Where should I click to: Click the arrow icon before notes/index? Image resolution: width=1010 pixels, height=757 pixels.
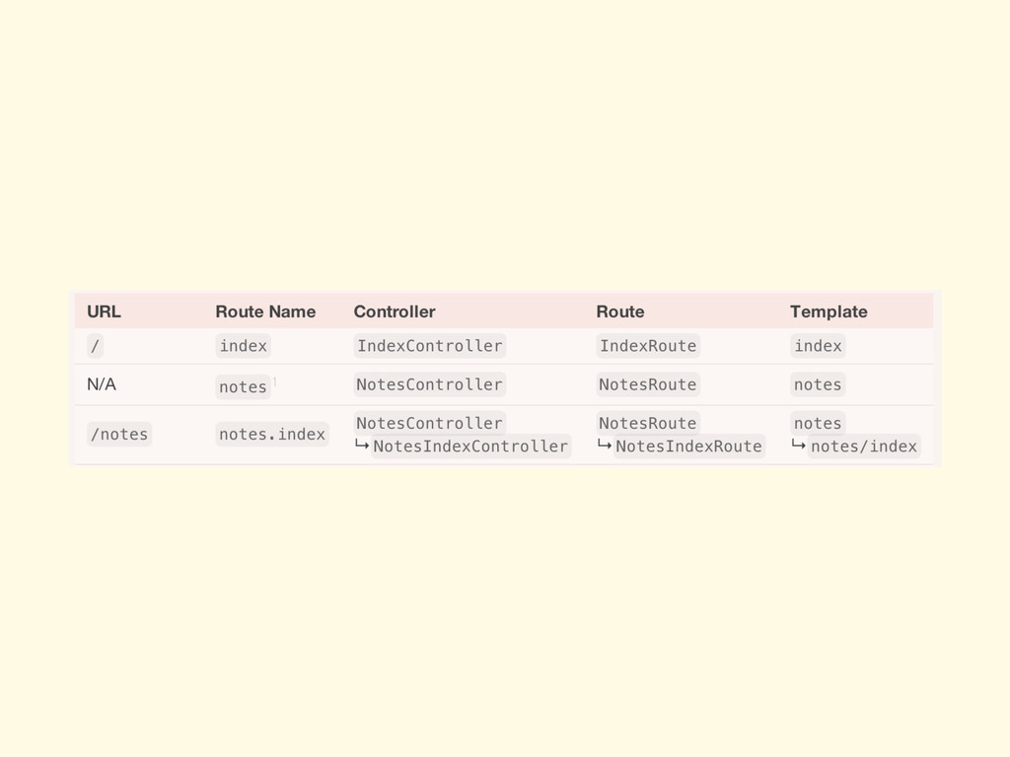point(798,447)
